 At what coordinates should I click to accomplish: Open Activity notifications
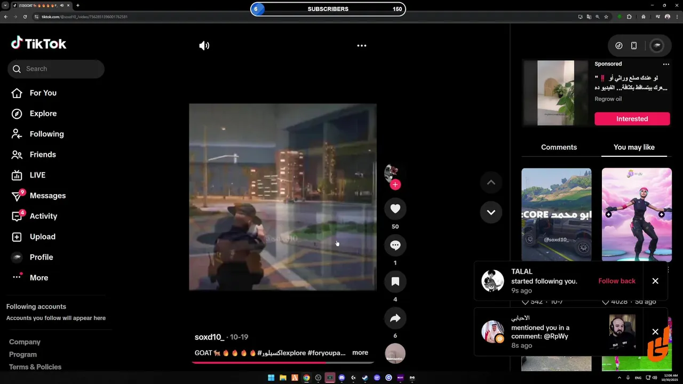click(34, 216)
